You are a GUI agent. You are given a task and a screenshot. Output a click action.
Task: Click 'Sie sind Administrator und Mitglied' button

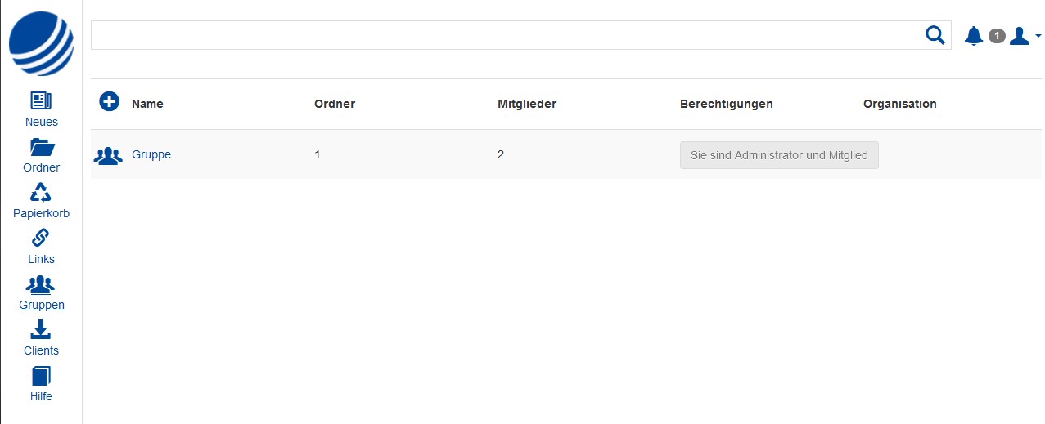779,155
